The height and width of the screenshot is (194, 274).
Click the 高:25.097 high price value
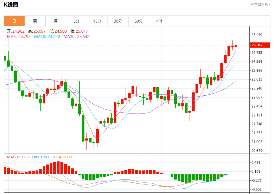point(37,31)
